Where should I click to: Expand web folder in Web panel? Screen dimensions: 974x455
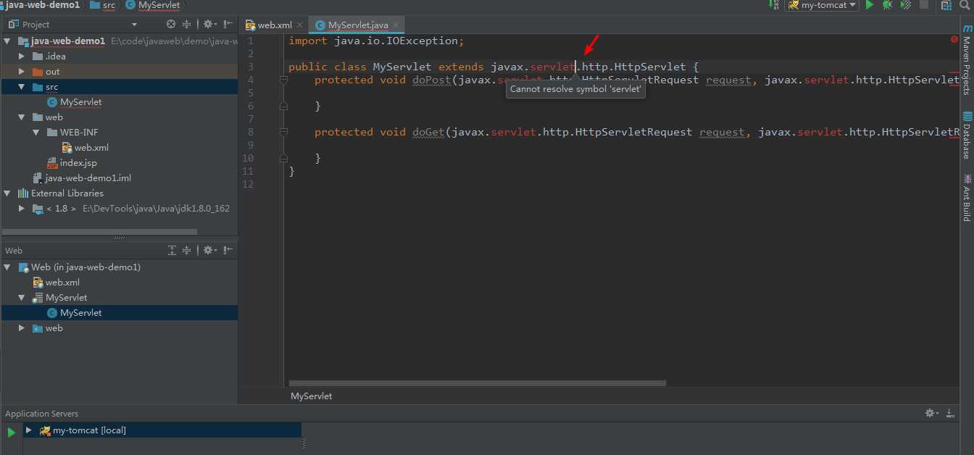click(22, 328)
